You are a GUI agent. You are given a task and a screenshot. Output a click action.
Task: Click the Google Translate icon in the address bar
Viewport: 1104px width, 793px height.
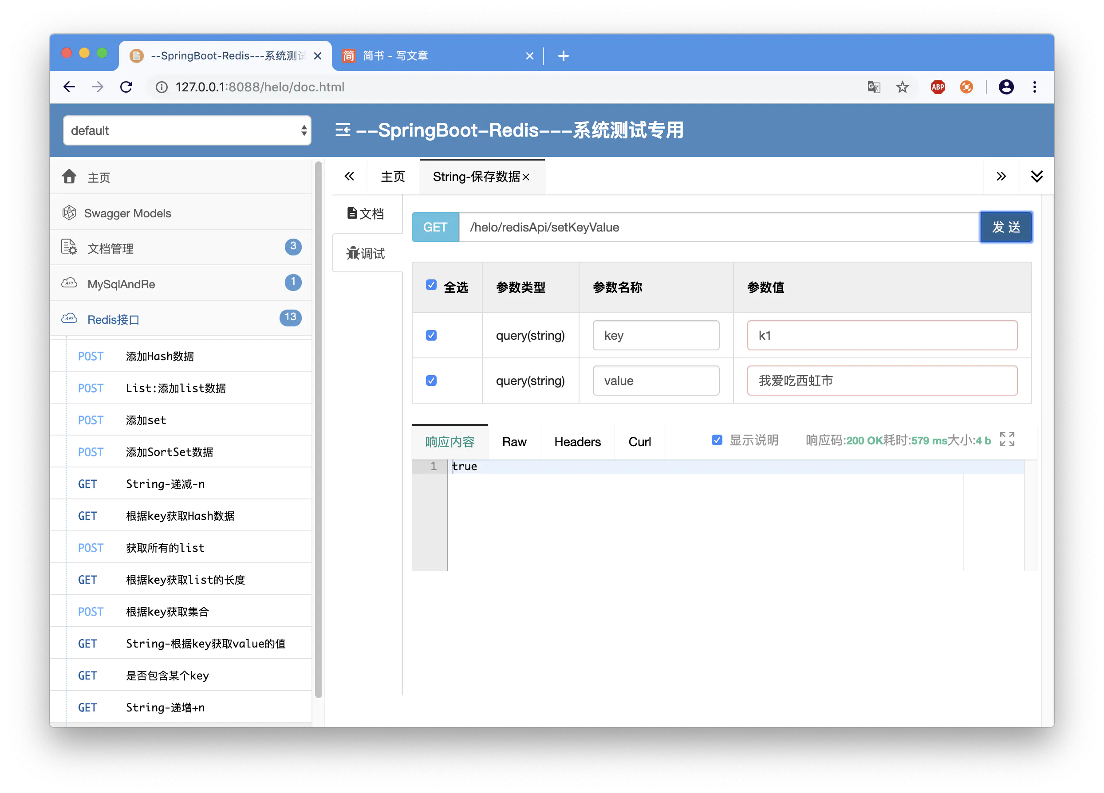[x=874, y=87]
